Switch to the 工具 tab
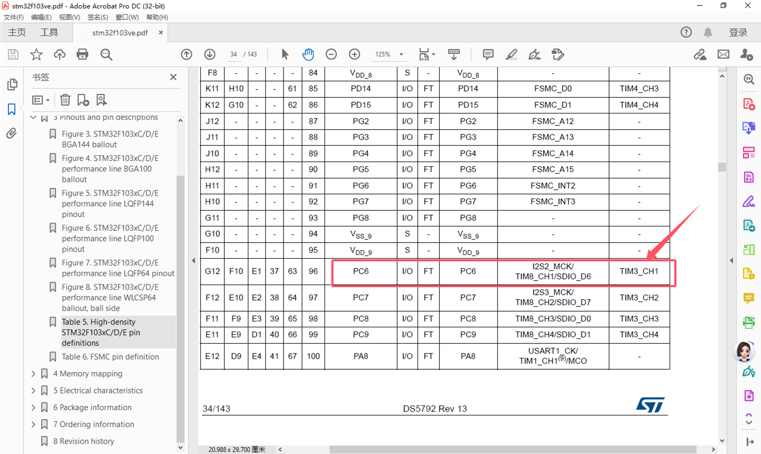 pyautogui.click(x=49, y=33)
